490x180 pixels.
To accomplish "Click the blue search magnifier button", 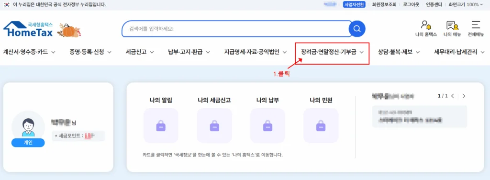I will pyautogui.click(x=357, y=29).
